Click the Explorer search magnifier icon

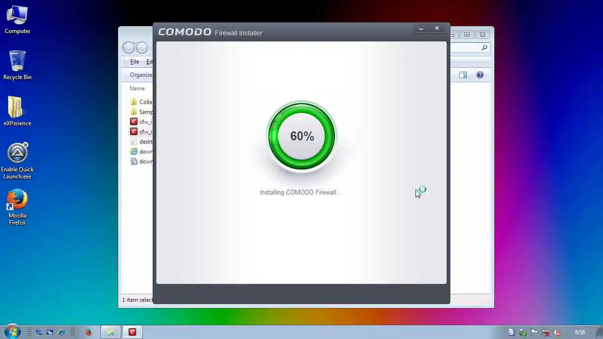(484, 48)
